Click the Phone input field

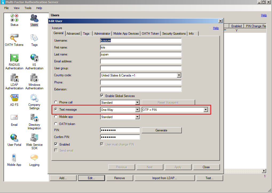[141, 82]
